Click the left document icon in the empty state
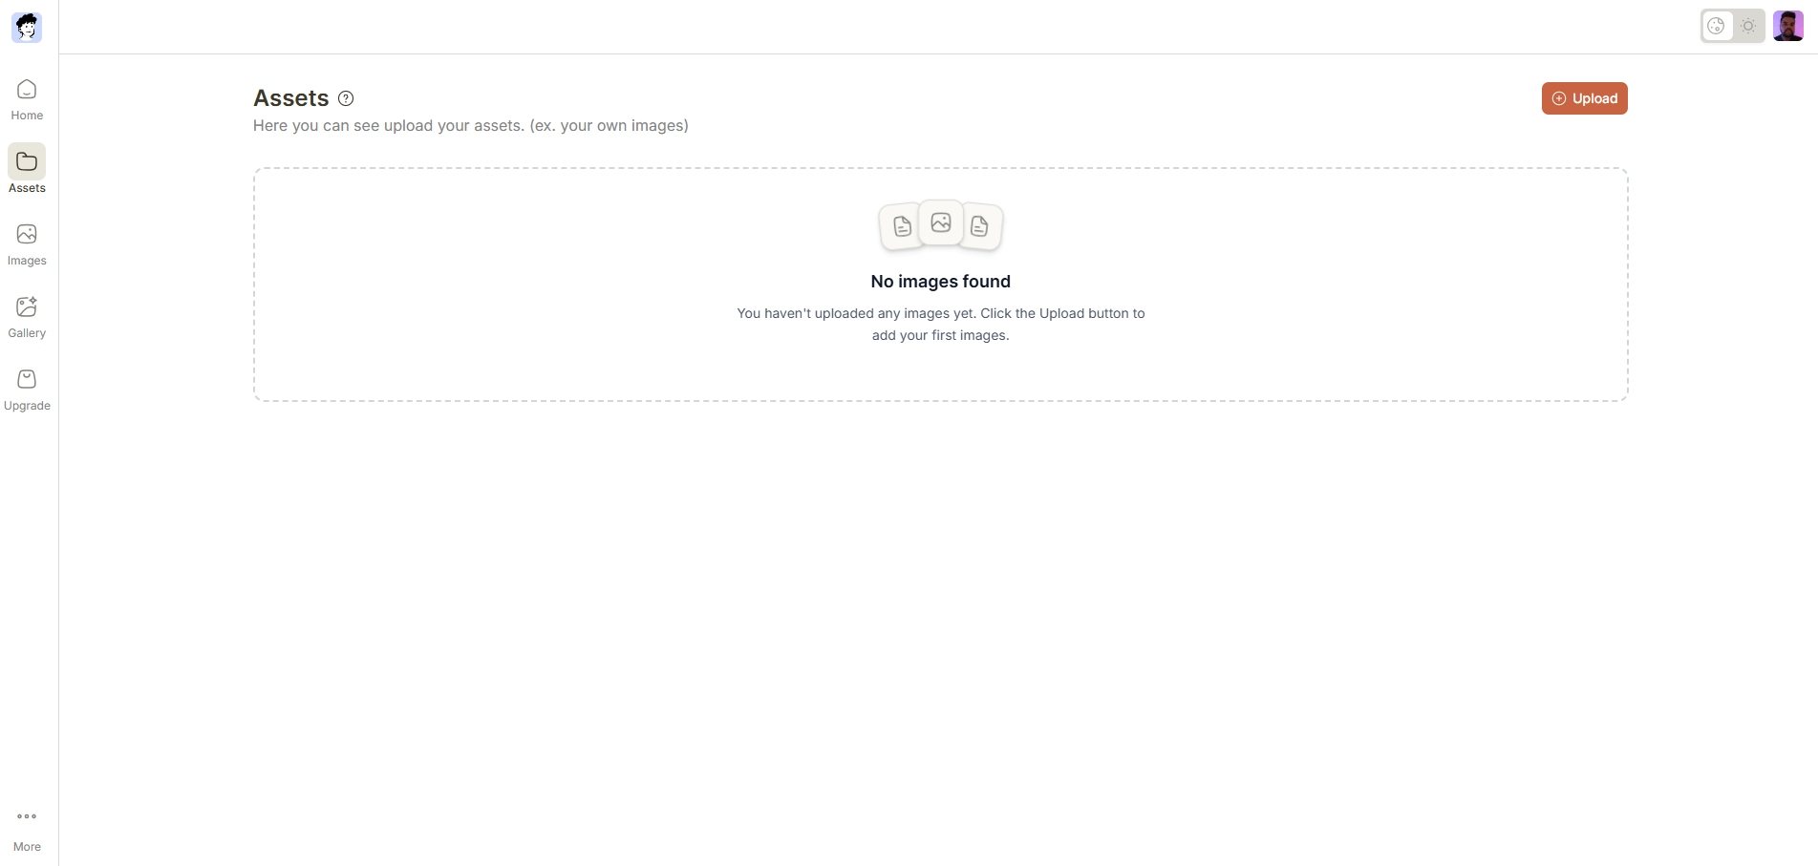 [x=901, y=226]
